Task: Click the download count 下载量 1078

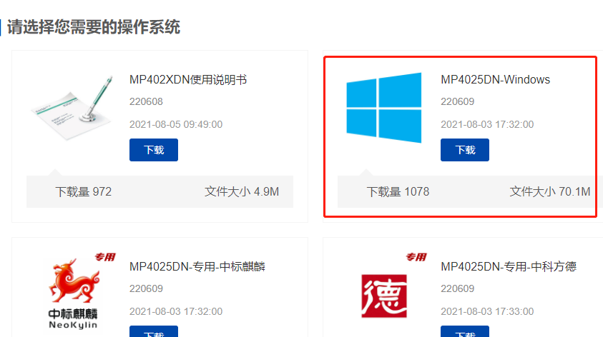Action: pos(398,191)
